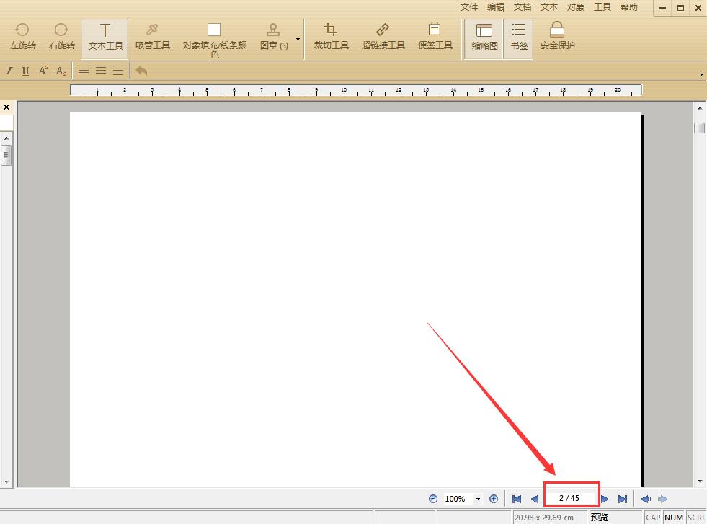The width and height of the screenshot is (707, 524).
Task: Click the 左旋转 rotate left icon
Action: pyautogui.click(x=22, y=31)
